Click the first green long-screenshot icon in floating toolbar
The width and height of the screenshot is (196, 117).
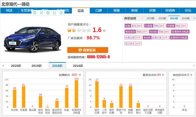tap(35, 13)
